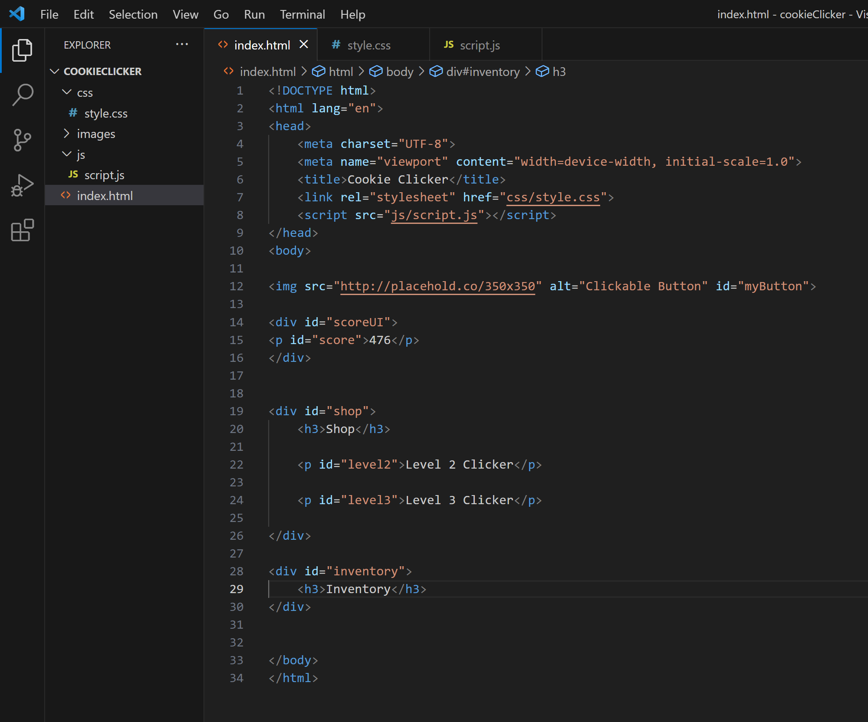Click cube icon before html breadcrumb

[319, 71]
